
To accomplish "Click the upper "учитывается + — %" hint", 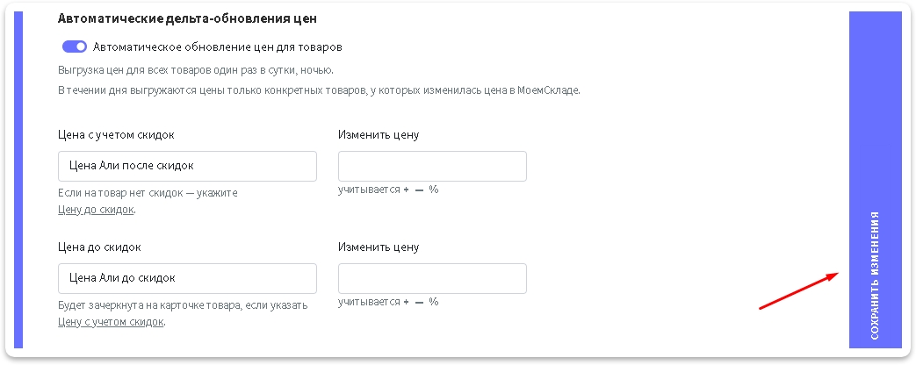I will tap(388, 190).
